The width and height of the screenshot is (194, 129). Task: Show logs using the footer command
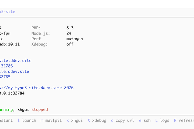tap(162, 120)
